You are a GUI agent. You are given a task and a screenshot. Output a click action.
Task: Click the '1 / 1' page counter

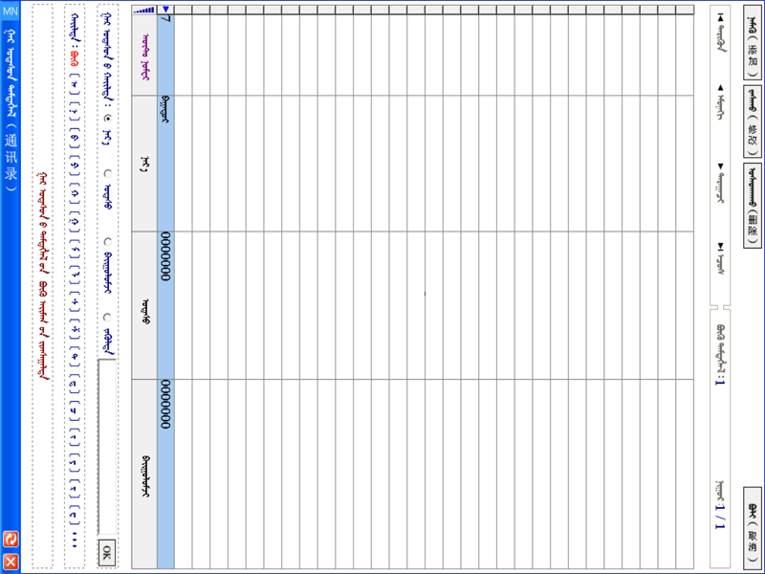click(720, 518)
